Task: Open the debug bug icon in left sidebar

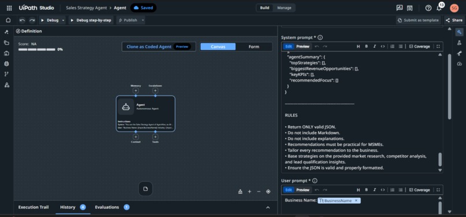Action: [6, 64]
